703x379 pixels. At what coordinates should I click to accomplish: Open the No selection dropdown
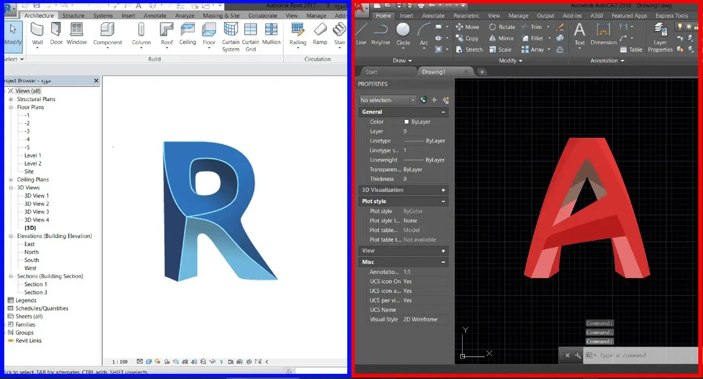(x=388, y=100)
